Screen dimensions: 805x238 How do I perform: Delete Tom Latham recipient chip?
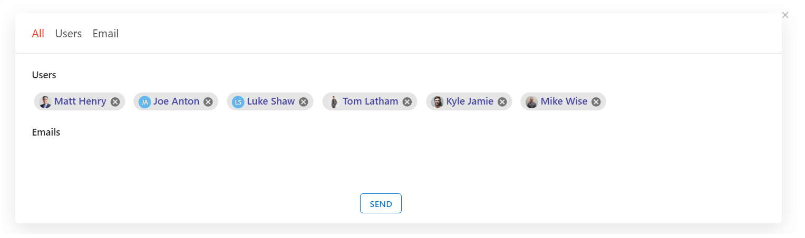pos(407,102)
